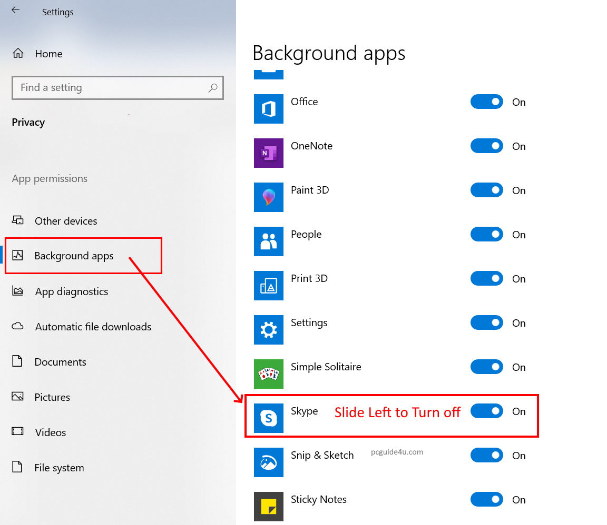Toggle off Print 3D background app
The image size is (607, 525).
[x=487, y=279]
